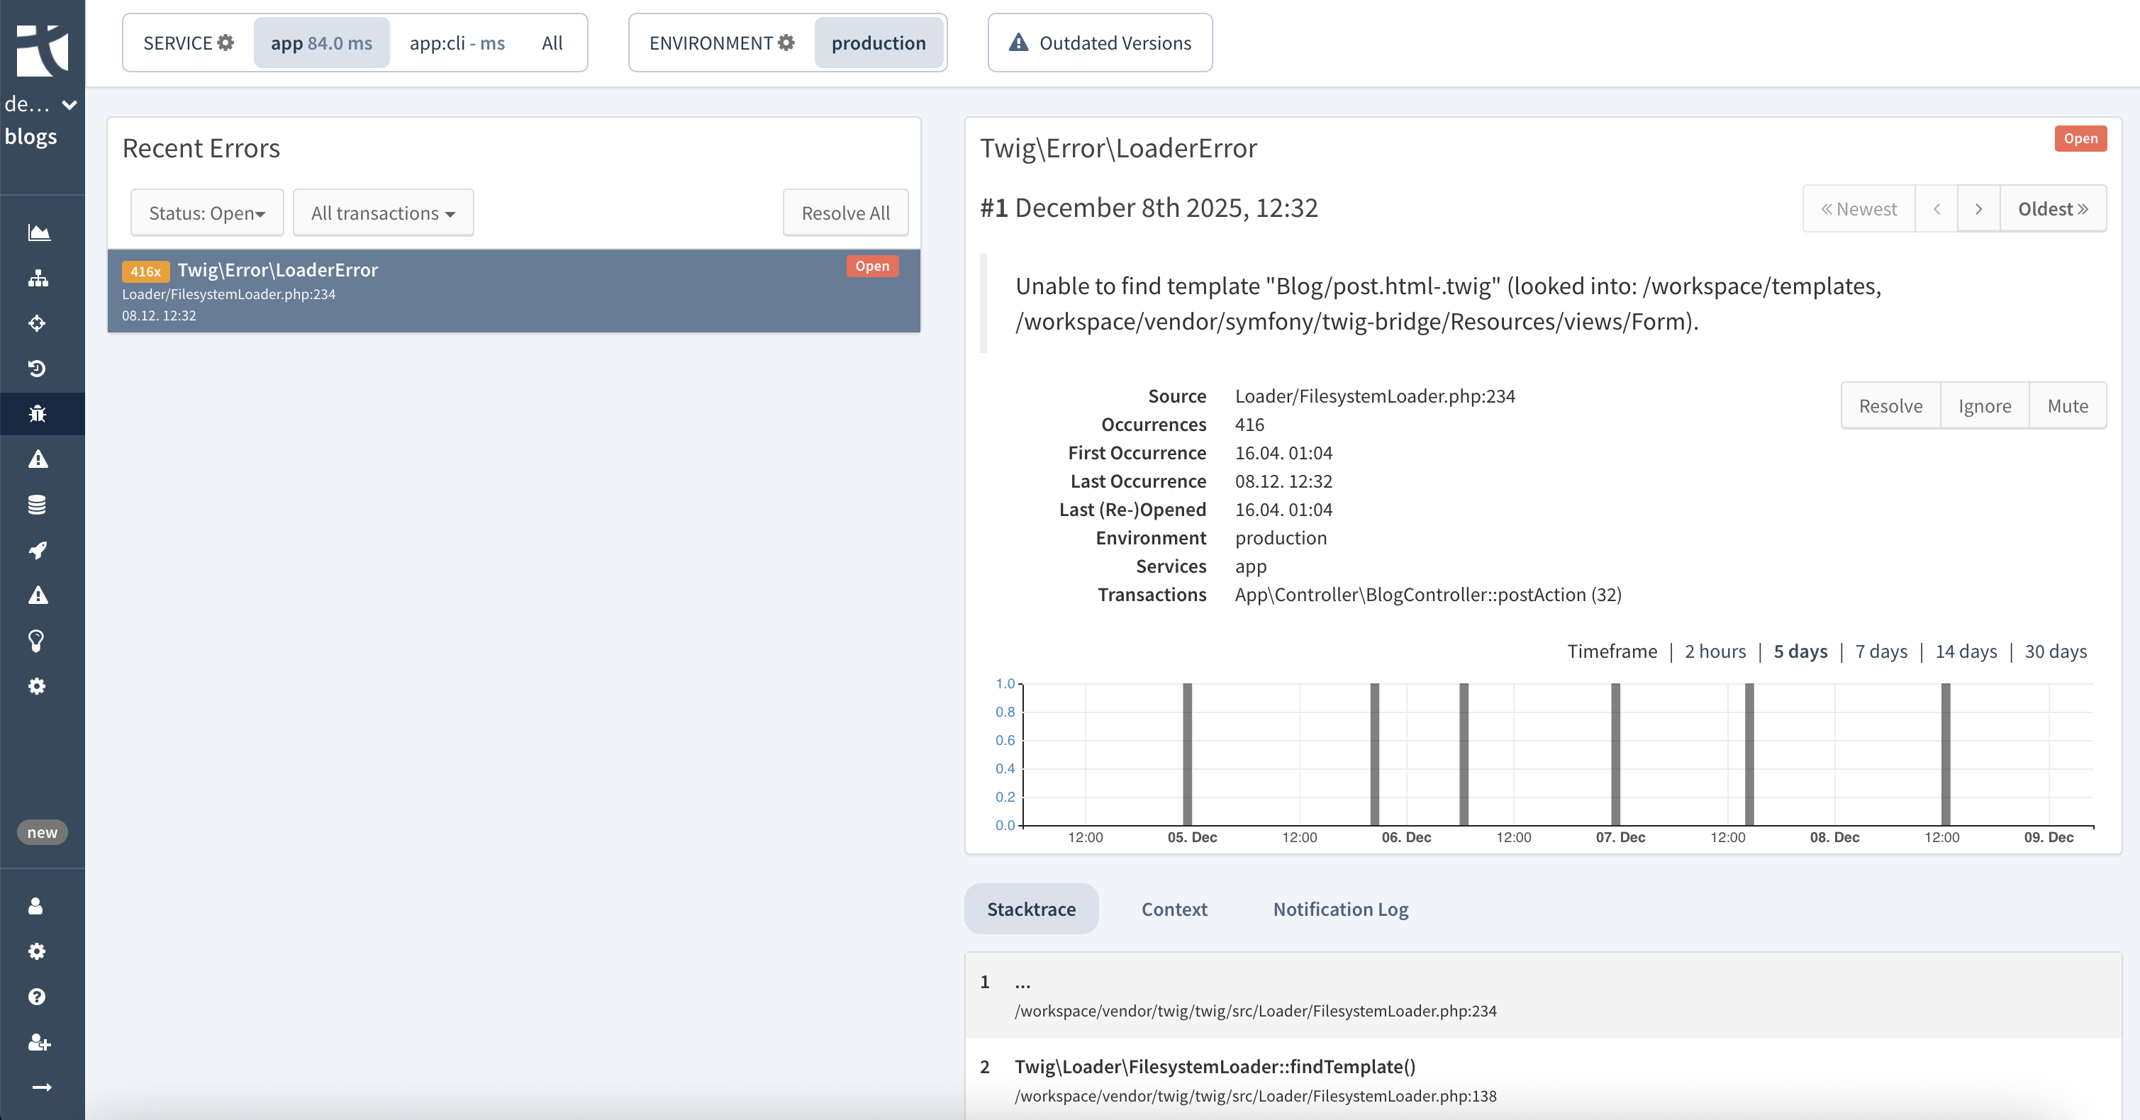Click the area chart monitoring sidebar icon

(38, 233)
